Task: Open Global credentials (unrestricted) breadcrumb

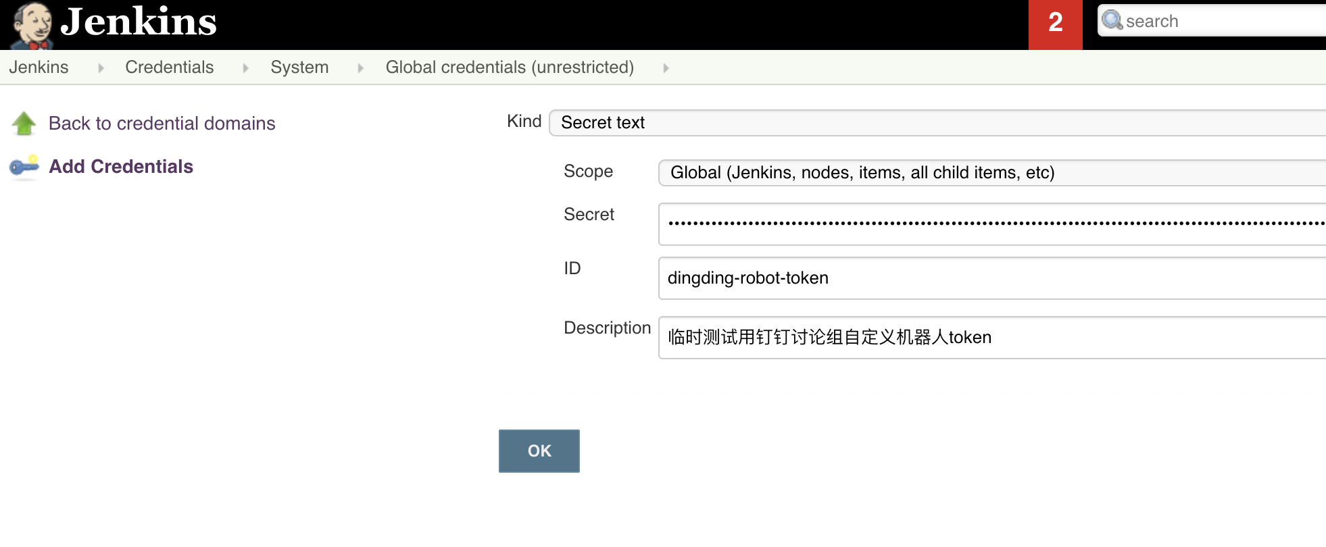Action: [510, 68]
